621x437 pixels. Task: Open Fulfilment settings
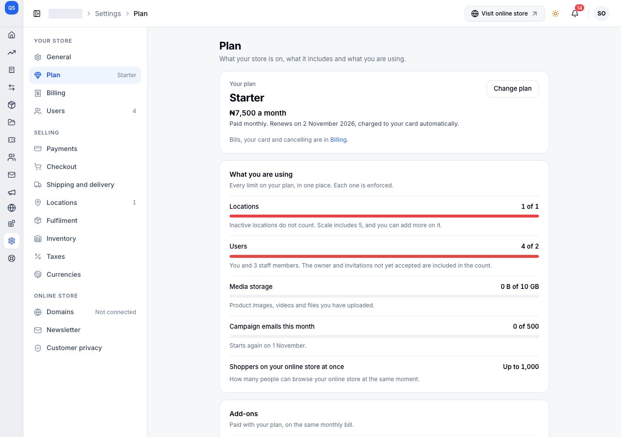point(85,221)
